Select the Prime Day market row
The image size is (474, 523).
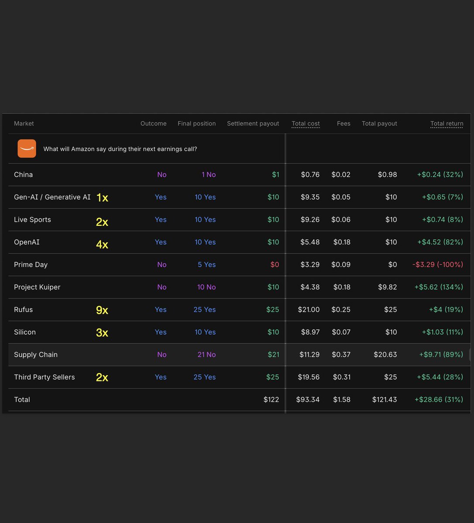(31, 265)
